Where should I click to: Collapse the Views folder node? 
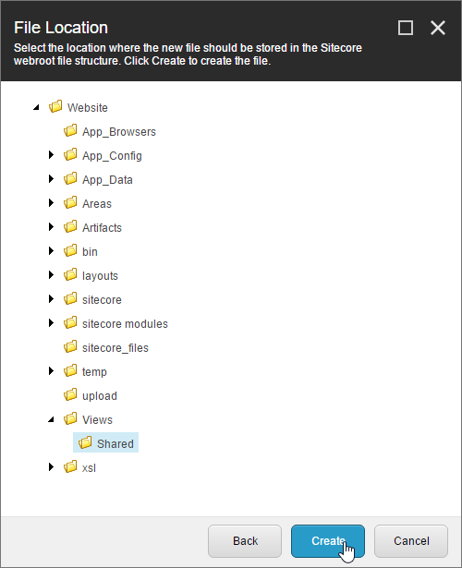click(x=51, y=419)
